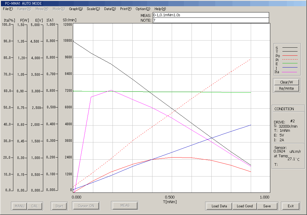
Task: Open the Graph(G) menu
Action: pos(76,9)
